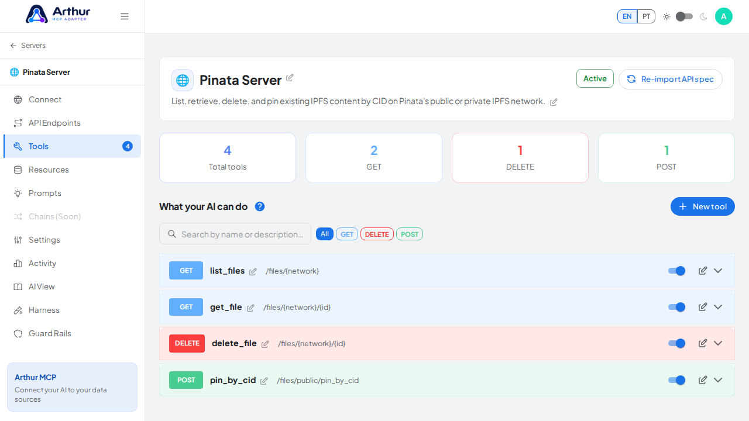Image resolution: width=749 pixels, height=421 pixels.
Task: Click the path /files/public/pin_by_cid
Action: pyautogui.click(x=318, y=381)
